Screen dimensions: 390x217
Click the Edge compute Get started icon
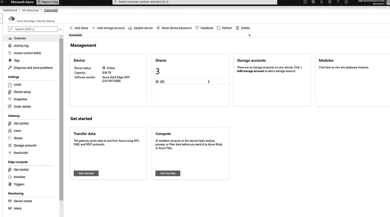point(10,169)
